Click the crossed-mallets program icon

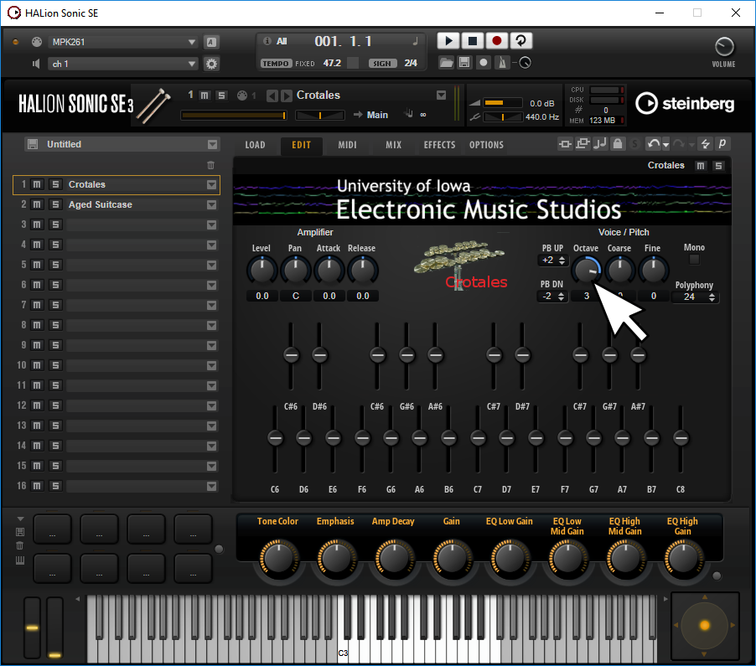pos(153,105)
